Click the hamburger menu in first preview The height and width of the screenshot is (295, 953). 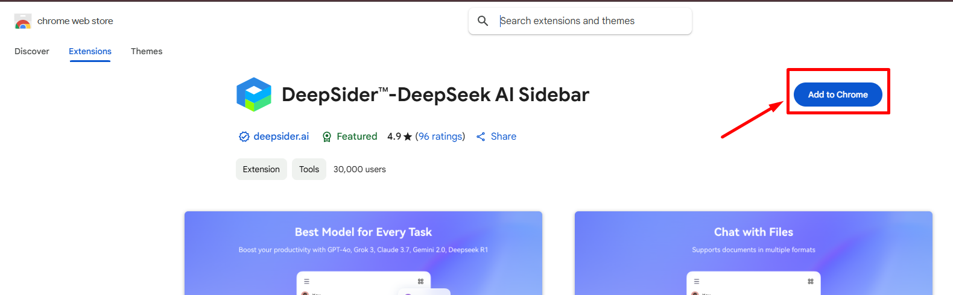306,281
